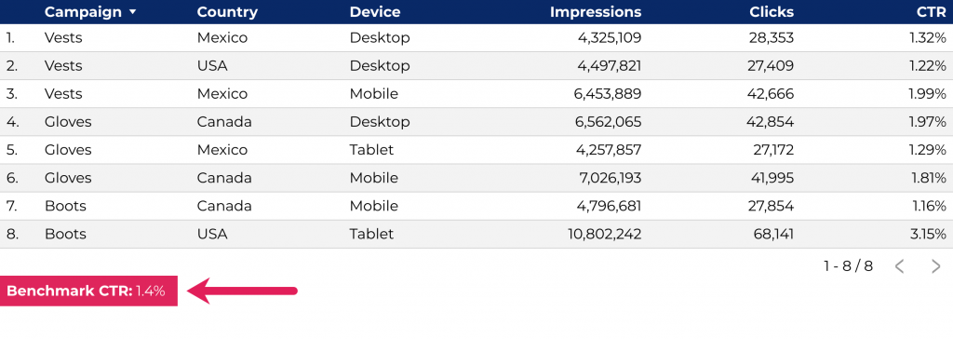Select the USA country in row 2

212,66
